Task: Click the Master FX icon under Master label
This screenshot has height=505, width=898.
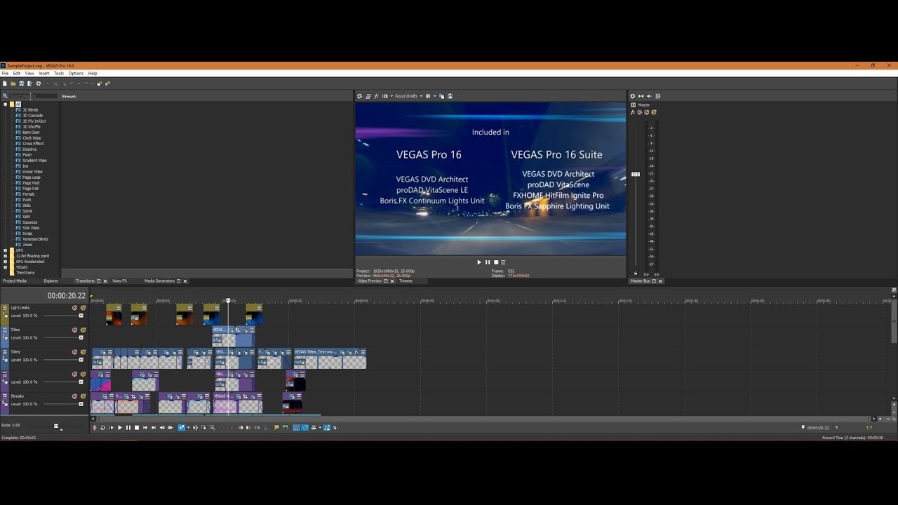Action: click(633, 112)
